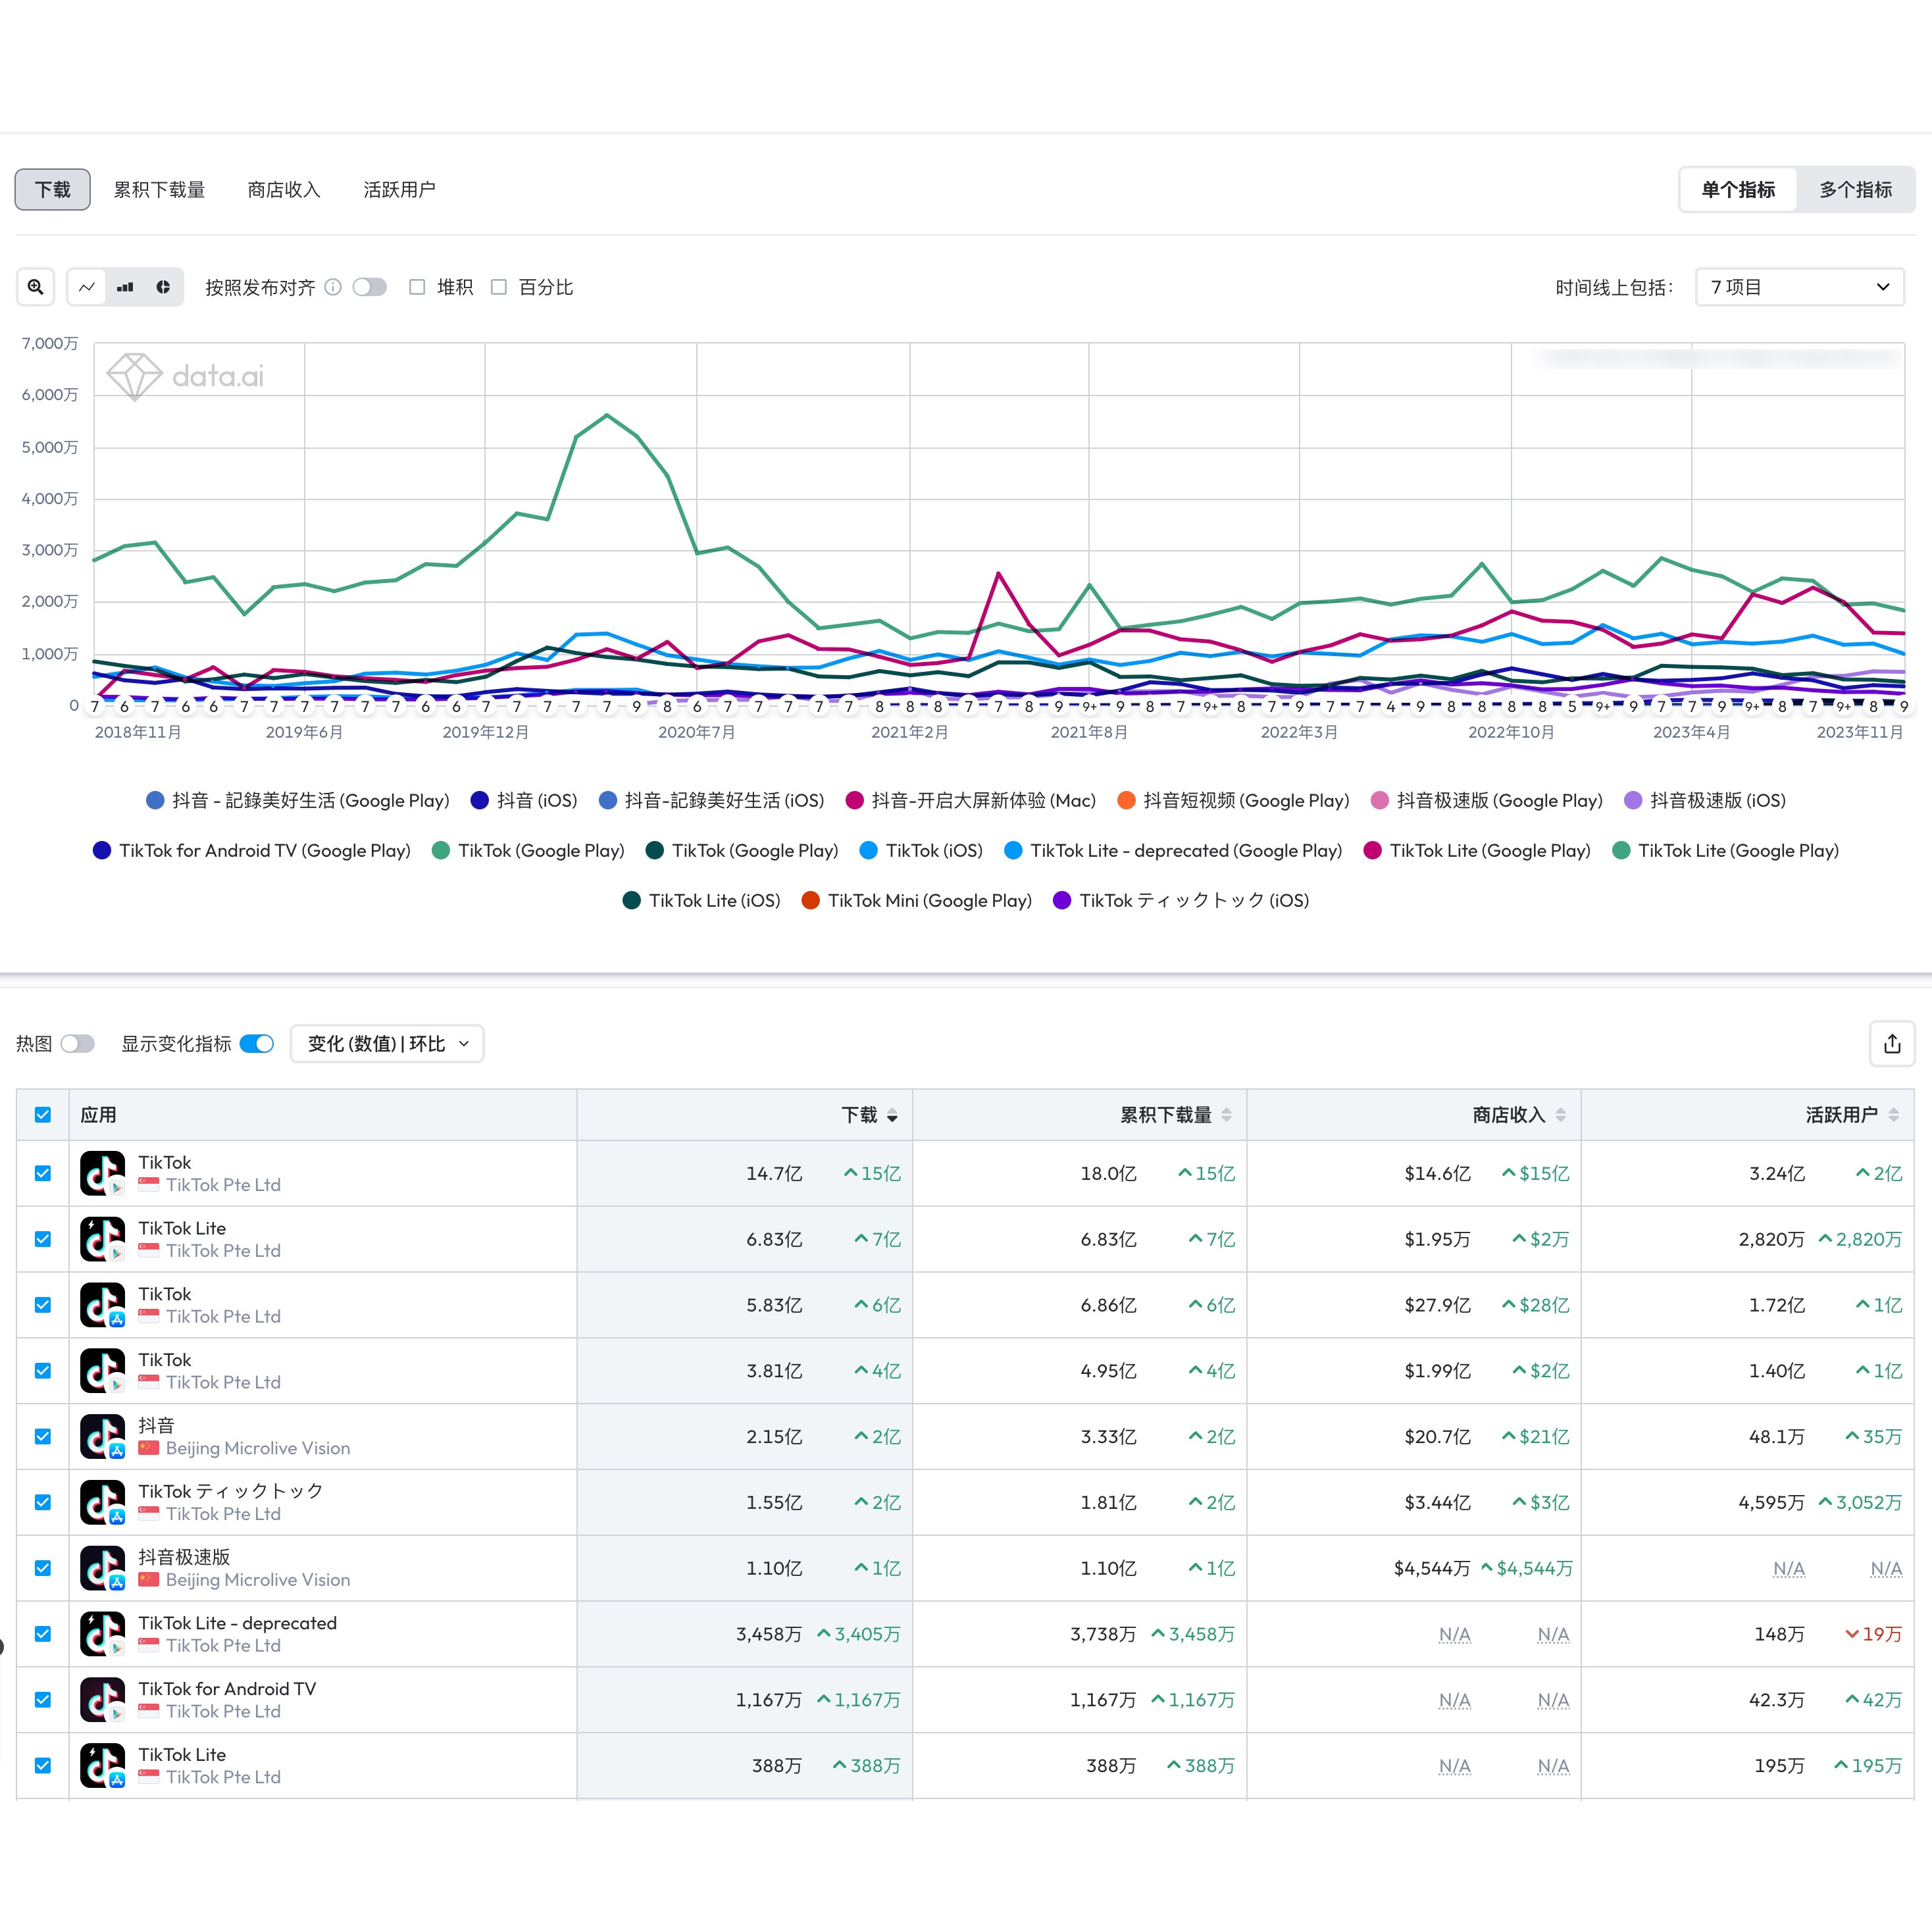This screenshot has width=1932, height=1932.
Task: Switch to 下载 tab
Action: pos(53,189)
